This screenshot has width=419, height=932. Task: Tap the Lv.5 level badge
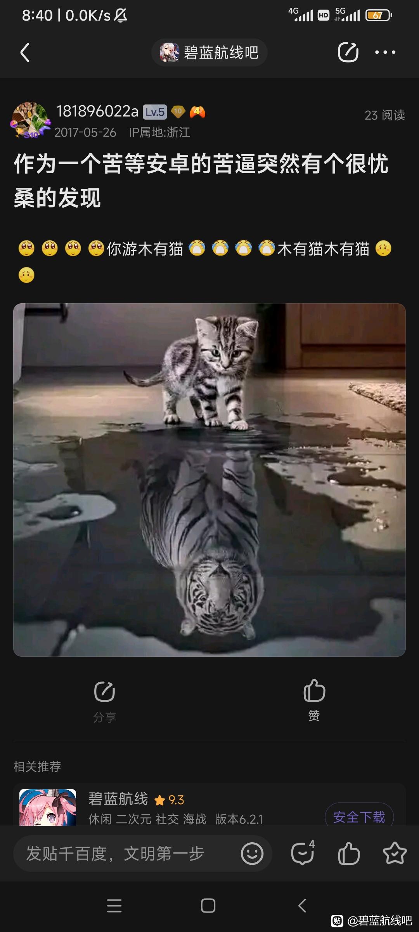tap(155, 112)
